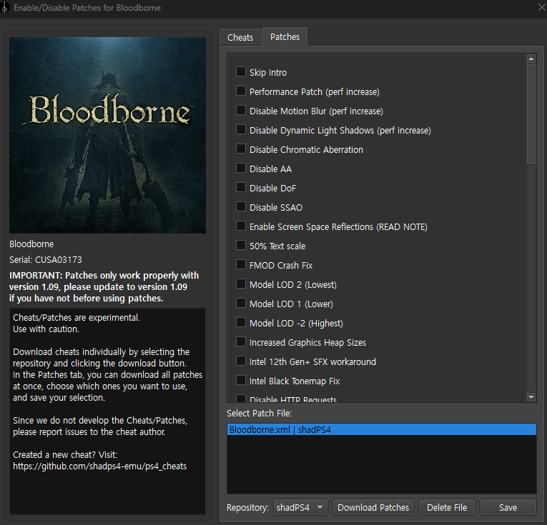The image size is (547, 525).
Task: Toggle Disable Chromatic Aberration checkbox
Action: 241,149
